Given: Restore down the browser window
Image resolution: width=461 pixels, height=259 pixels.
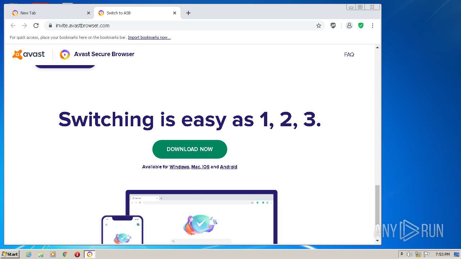Looking at the screenshot, I should click(360, 7).
